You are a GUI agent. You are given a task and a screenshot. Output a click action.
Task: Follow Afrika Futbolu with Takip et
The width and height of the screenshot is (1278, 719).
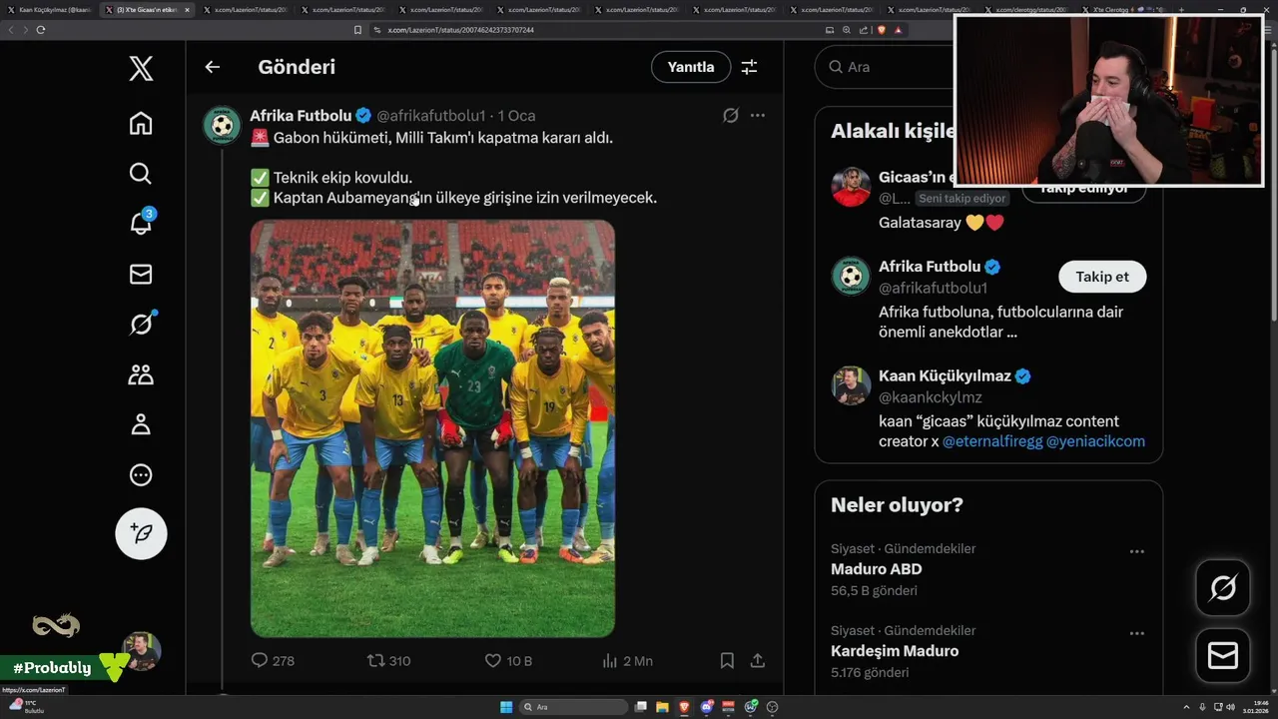tap(1102, 277)
